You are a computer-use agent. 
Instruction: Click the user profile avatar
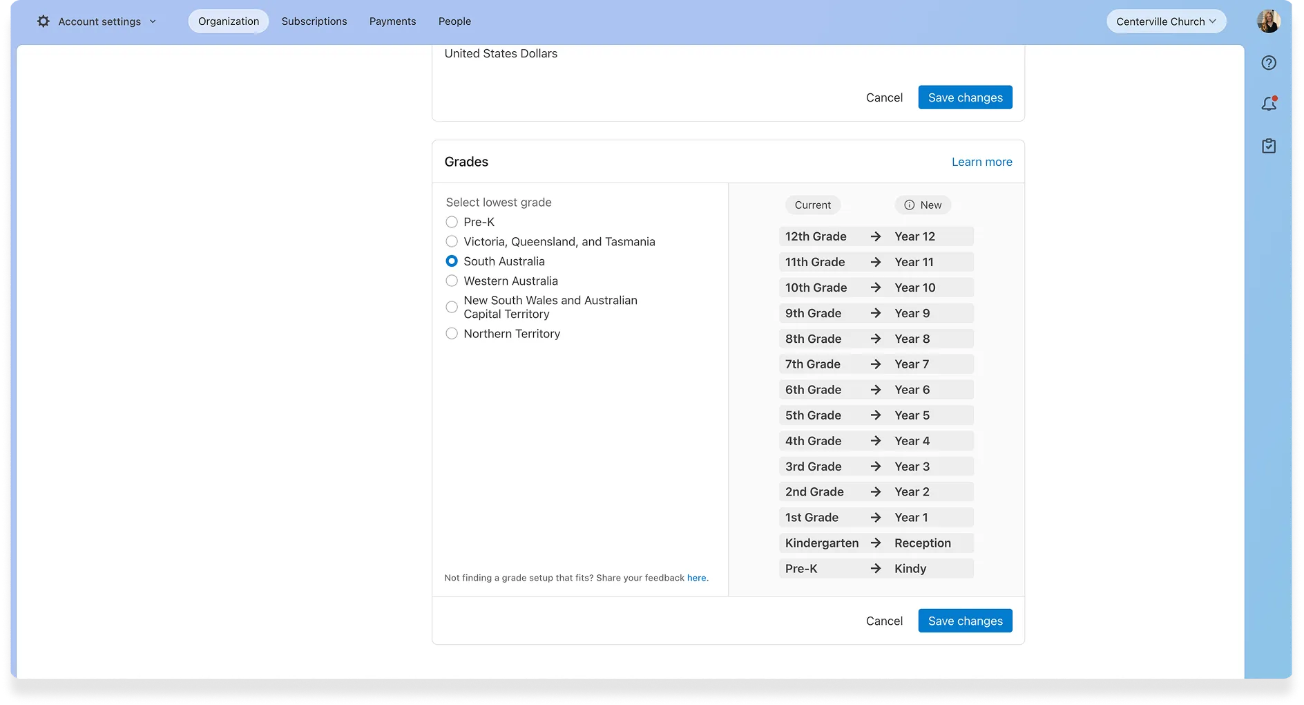pos(1268,21)
